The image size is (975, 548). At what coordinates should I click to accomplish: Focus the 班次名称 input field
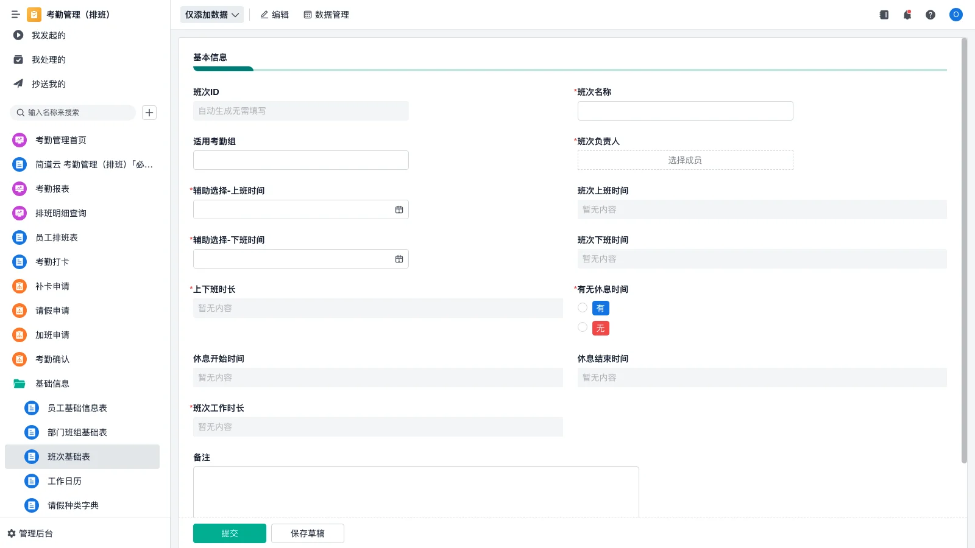[x=685, y=111]
